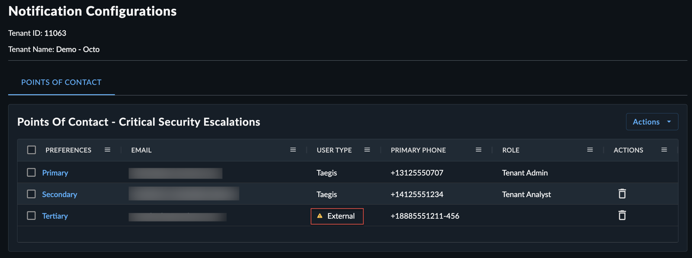Expand the Actions dropdown button

652,122
